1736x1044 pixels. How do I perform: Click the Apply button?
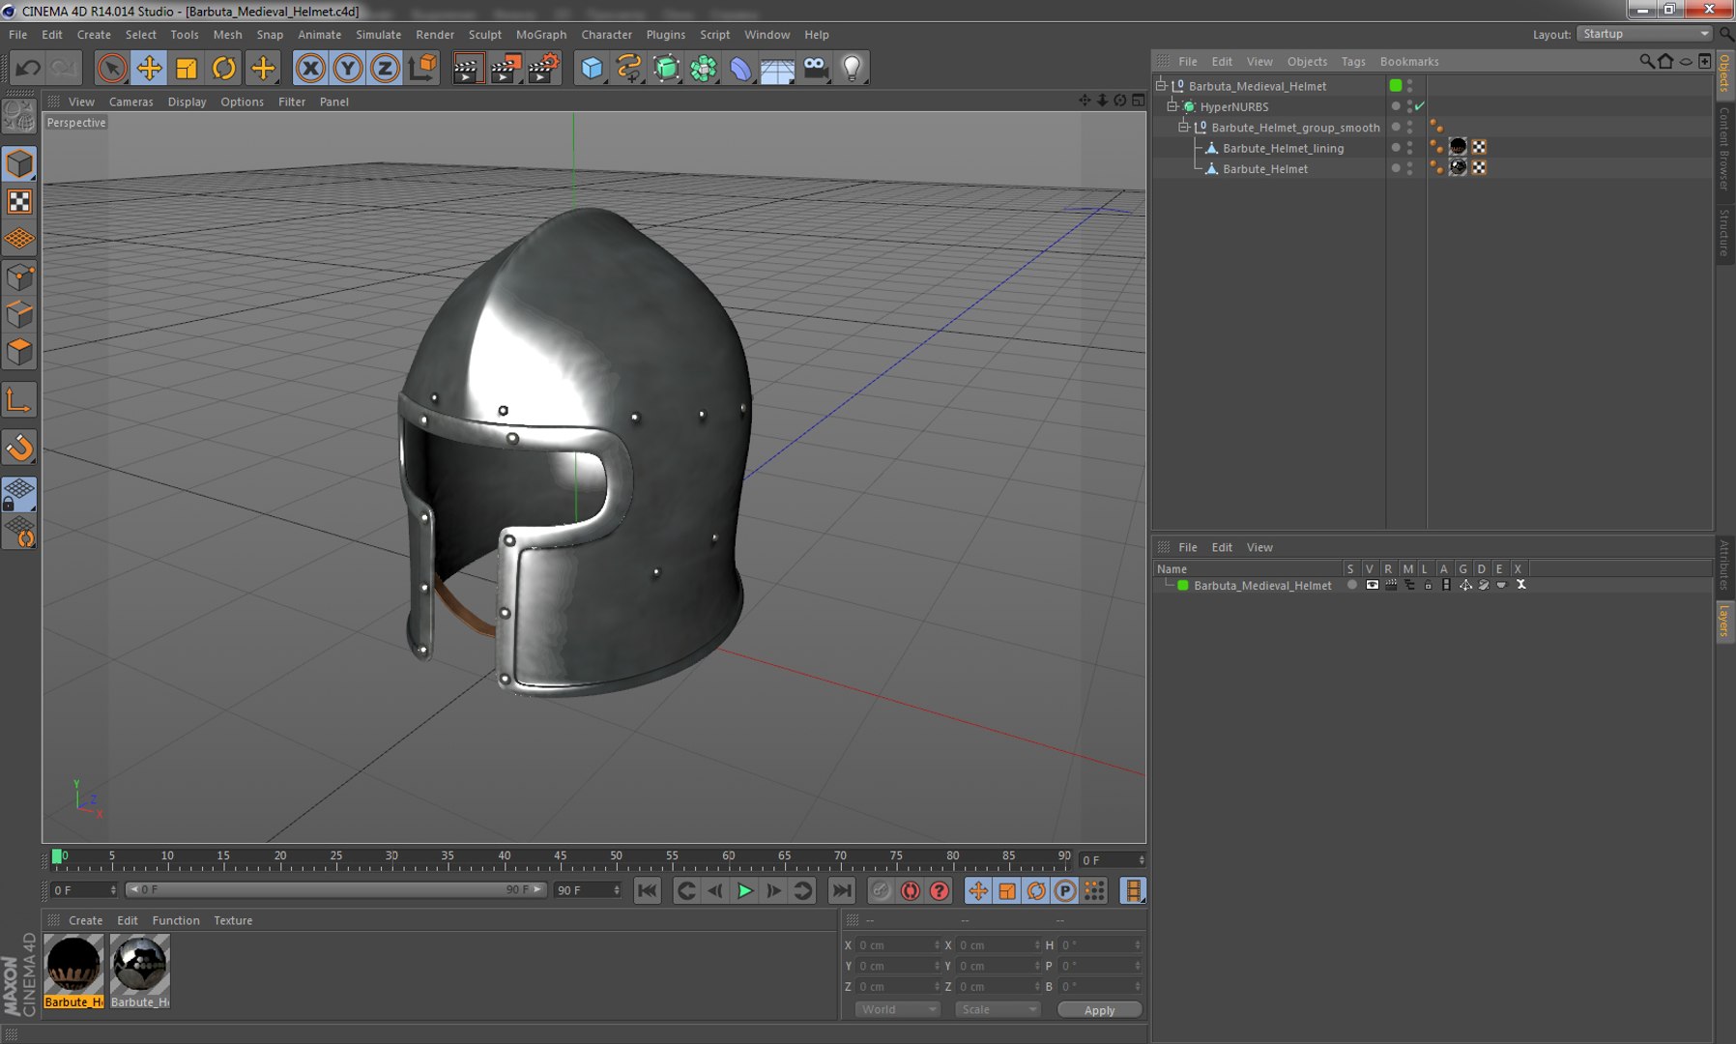(x=1099, y=1009)
